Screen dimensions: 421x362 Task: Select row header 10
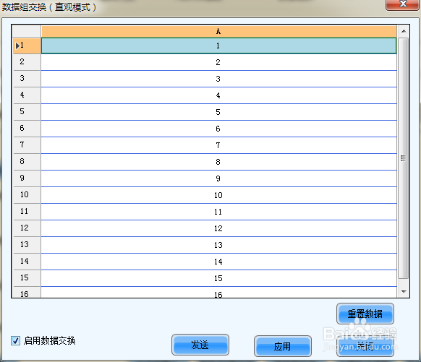[27, 195]
